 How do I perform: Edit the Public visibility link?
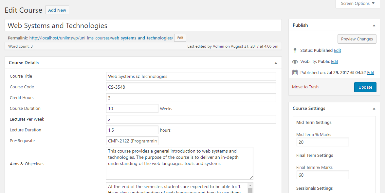(x=335, y=62)
